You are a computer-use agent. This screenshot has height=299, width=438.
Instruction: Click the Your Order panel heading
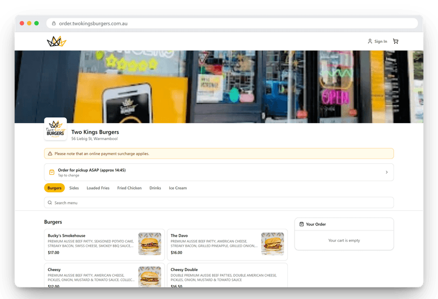pyautogui.click(x=316, y=224)
